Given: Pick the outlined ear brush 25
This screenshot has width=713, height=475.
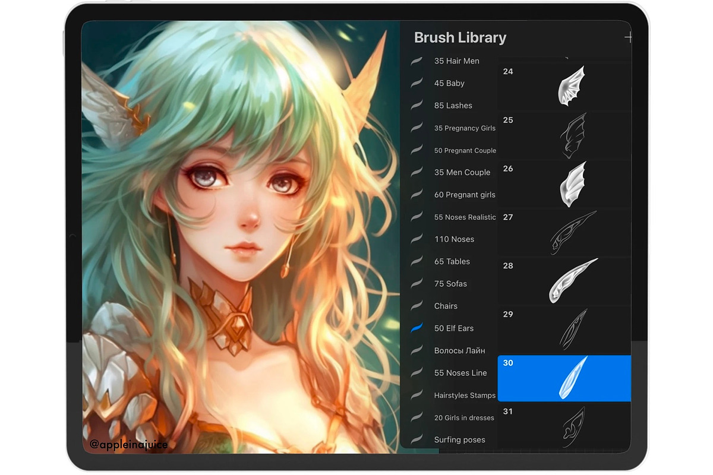Looking at the screenshot, I should tap(564, 136).
